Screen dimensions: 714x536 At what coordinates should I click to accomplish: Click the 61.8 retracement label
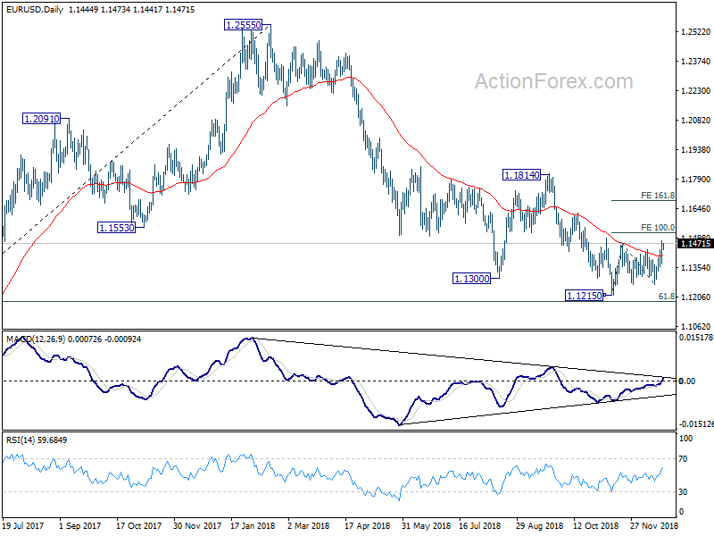point(667,297)
